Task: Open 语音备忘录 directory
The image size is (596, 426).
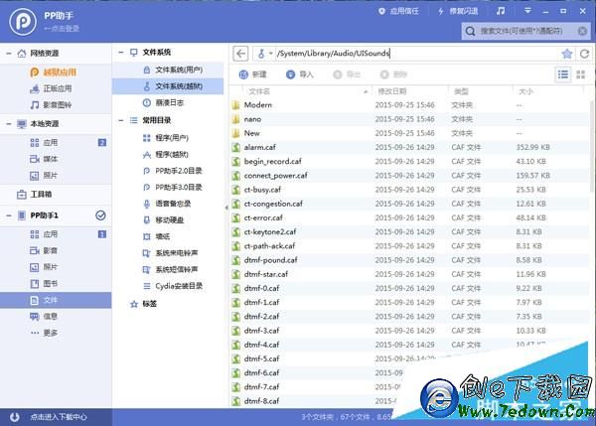Action: (x=168, y=204)
